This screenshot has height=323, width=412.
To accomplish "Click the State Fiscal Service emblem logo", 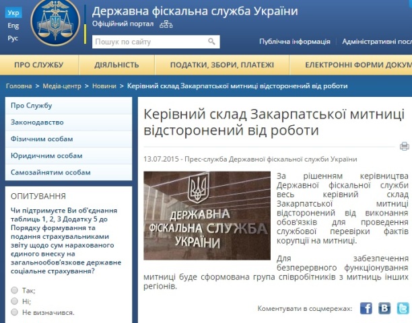I will 56,23.
